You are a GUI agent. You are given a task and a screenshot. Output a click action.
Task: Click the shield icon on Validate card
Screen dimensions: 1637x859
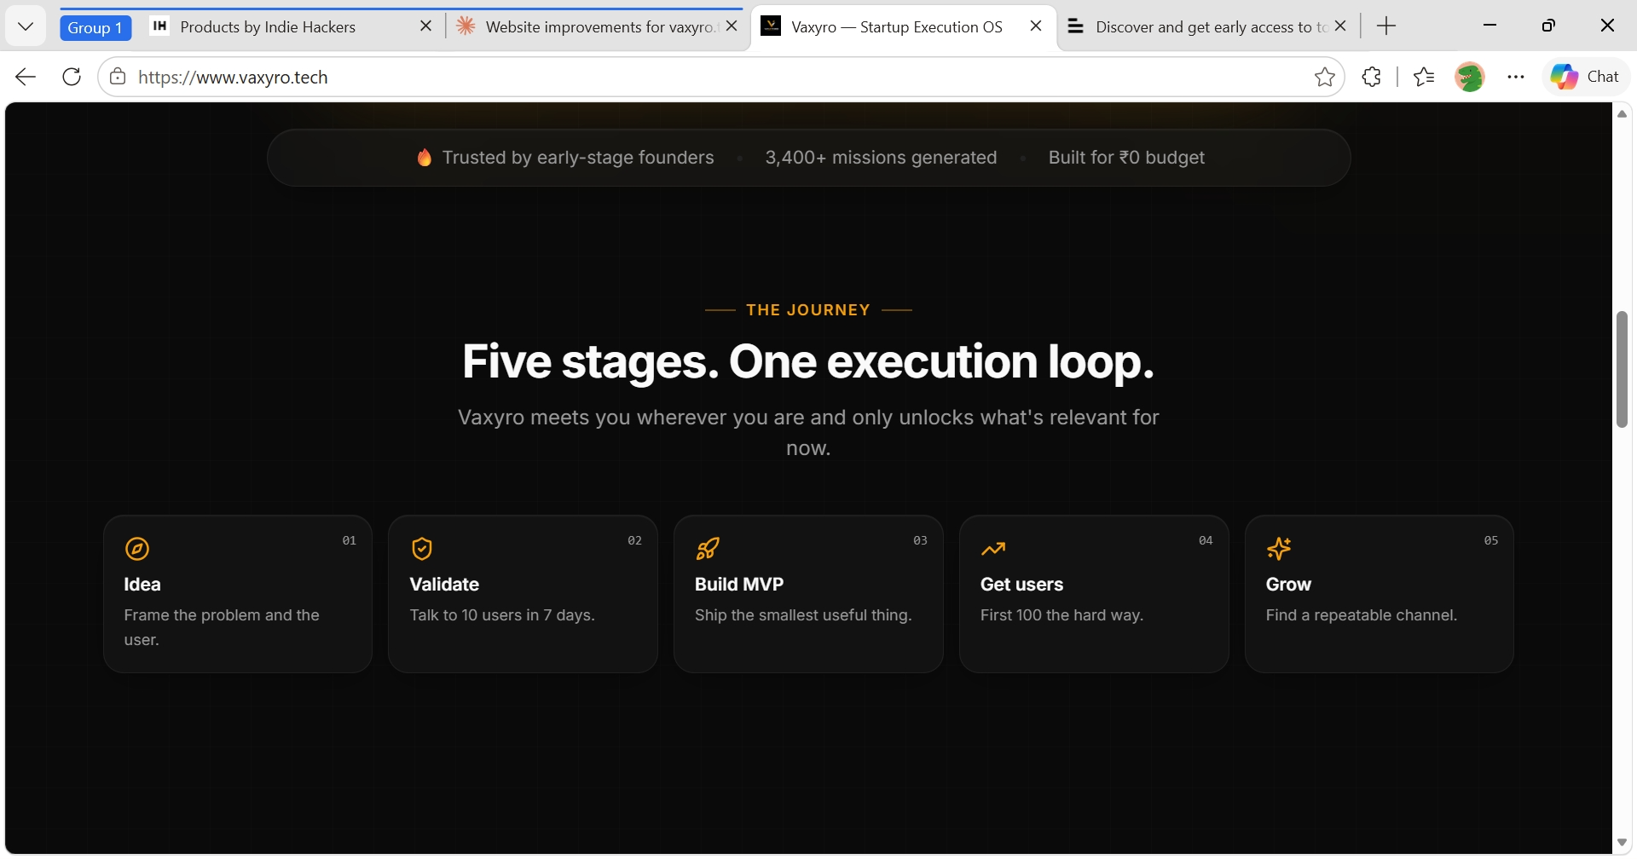[422, 549]
